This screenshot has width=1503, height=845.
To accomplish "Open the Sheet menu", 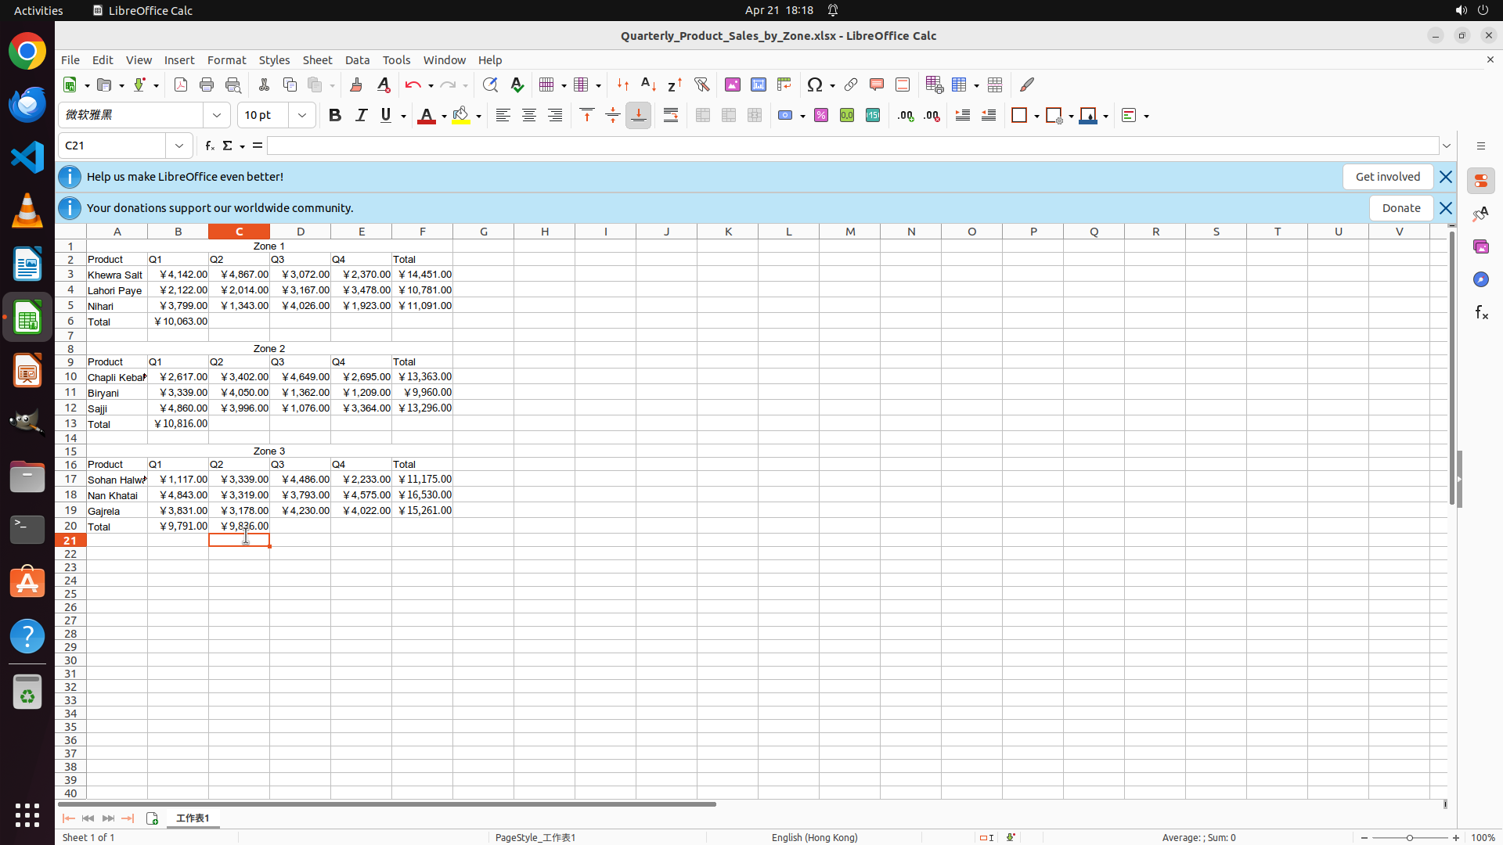I will click(317, 60).
